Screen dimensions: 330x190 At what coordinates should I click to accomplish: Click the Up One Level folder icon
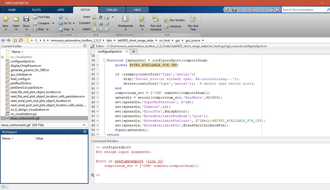(x=15, y=40)
